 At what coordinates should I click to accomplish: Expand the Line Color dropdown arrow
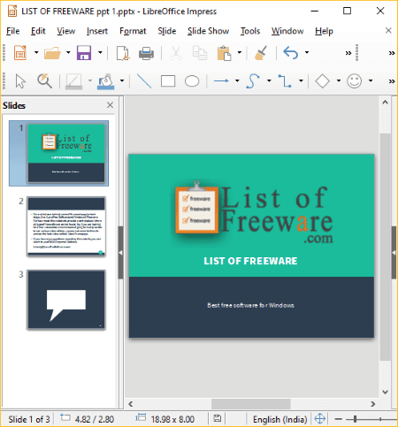tap(90, 80)
